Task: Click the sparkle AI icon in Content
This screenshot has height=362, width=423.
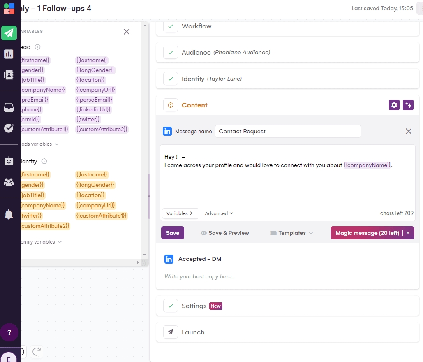Action: [x=408, y=105]
